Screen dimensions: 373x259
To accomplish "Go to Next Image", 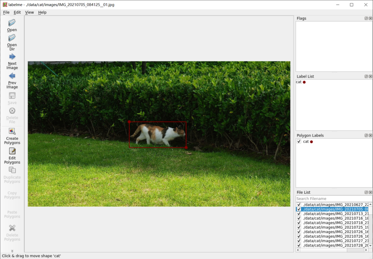I will pos(12,57).
